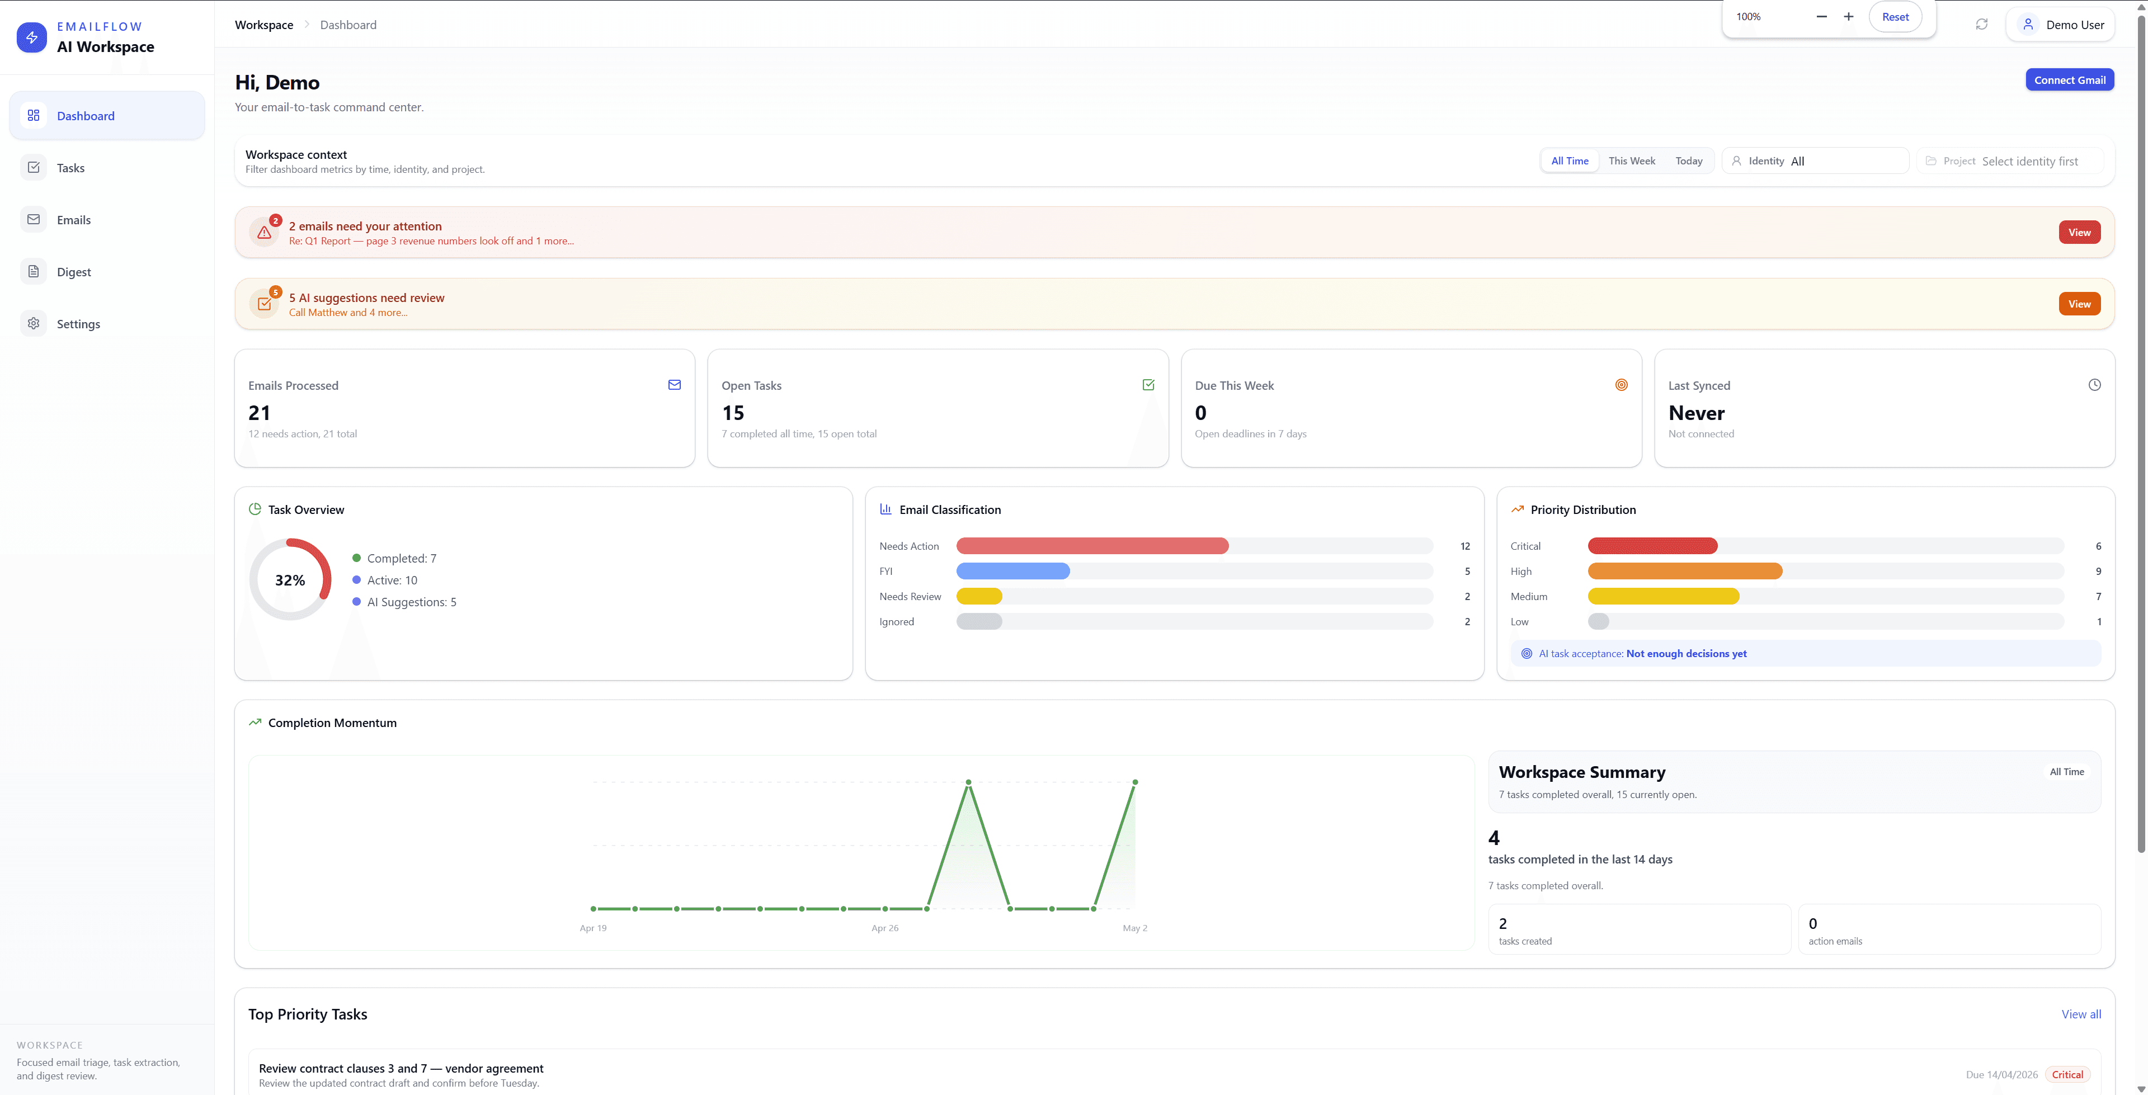This screenshot has width=2148, height=1095.
Task: Click the Email Classification bar chart icon
Action: 885,509
